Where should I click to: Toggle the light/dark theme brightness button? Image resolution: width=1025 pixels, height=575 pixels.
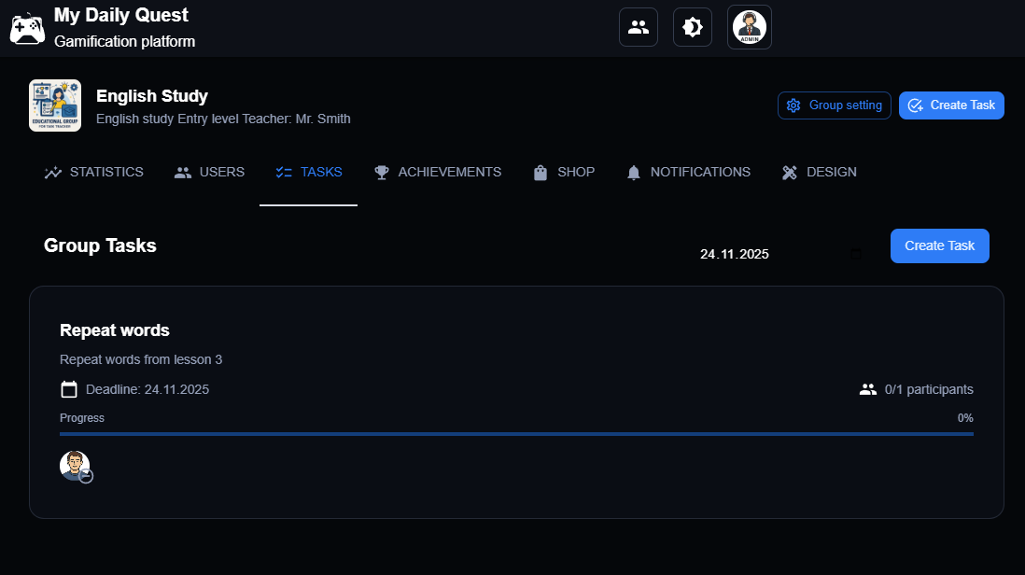coord(693,27)
